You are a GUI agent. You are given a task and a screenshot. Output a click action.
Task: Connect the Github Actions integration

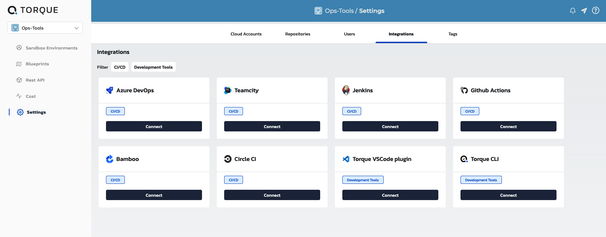508,126
